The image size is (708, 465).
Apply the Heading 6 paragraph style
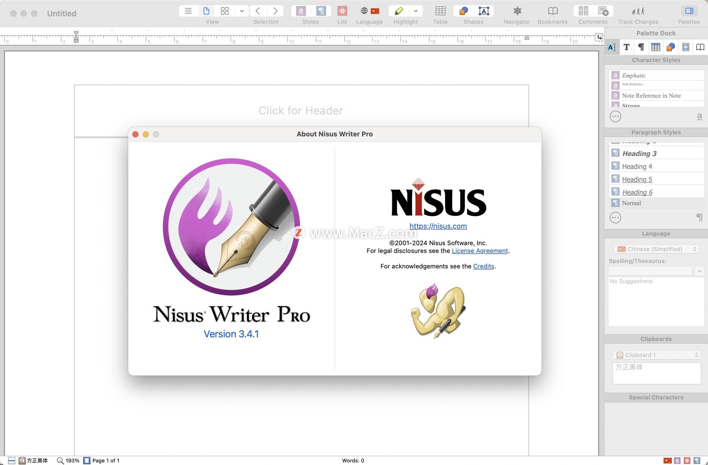pos(656,192)
